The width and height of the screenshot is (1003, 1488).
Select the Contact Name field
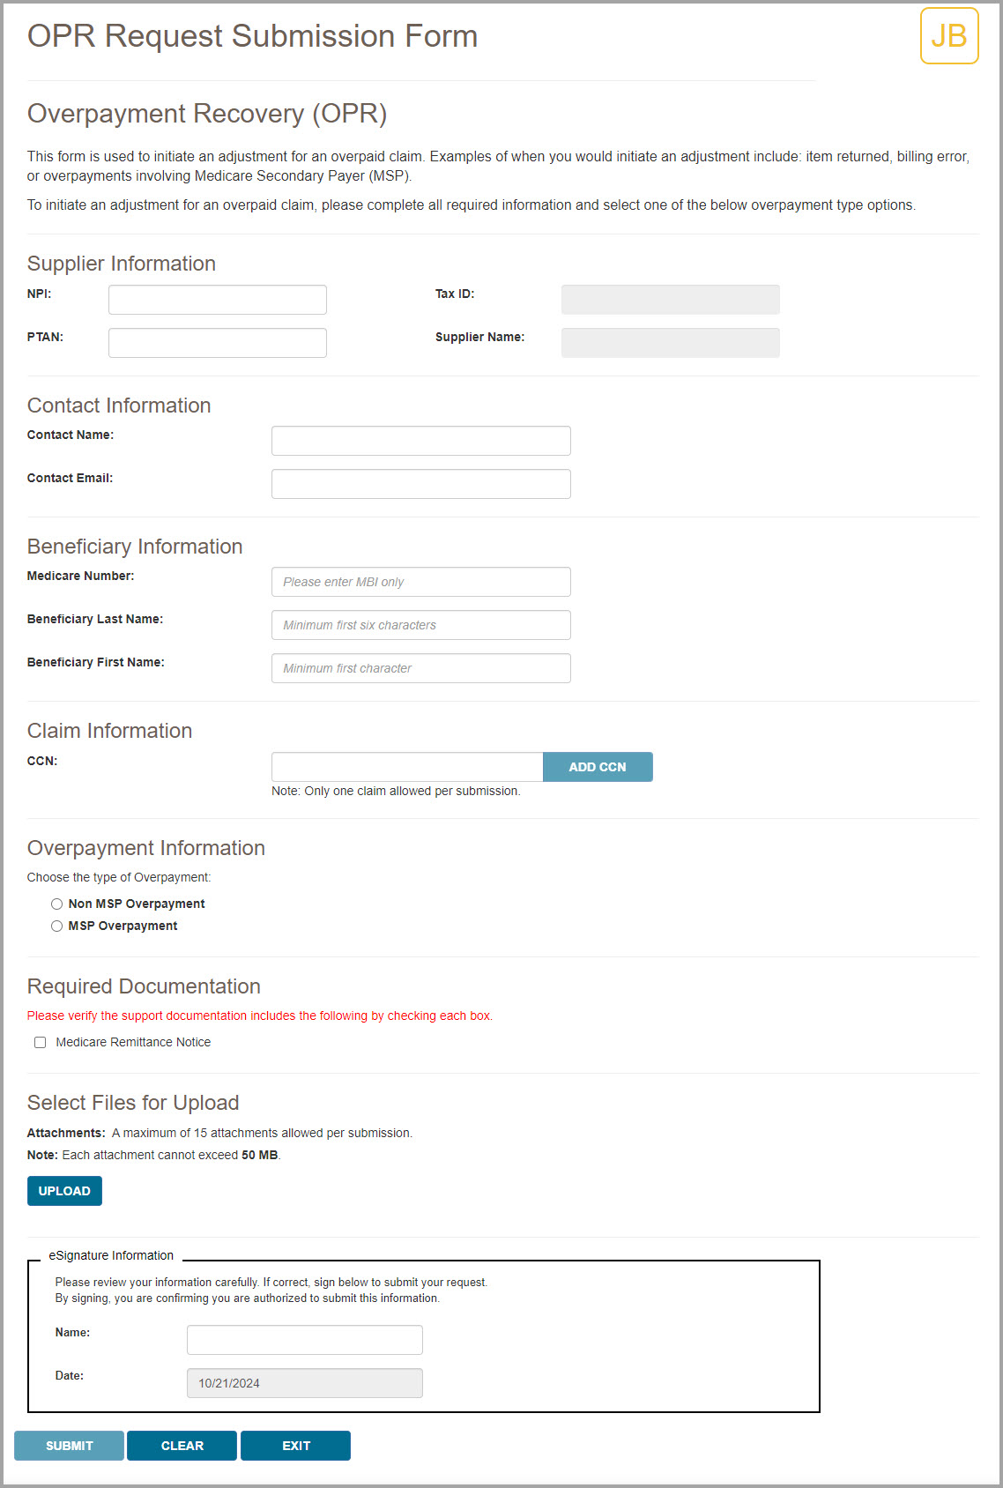[421, 441]
